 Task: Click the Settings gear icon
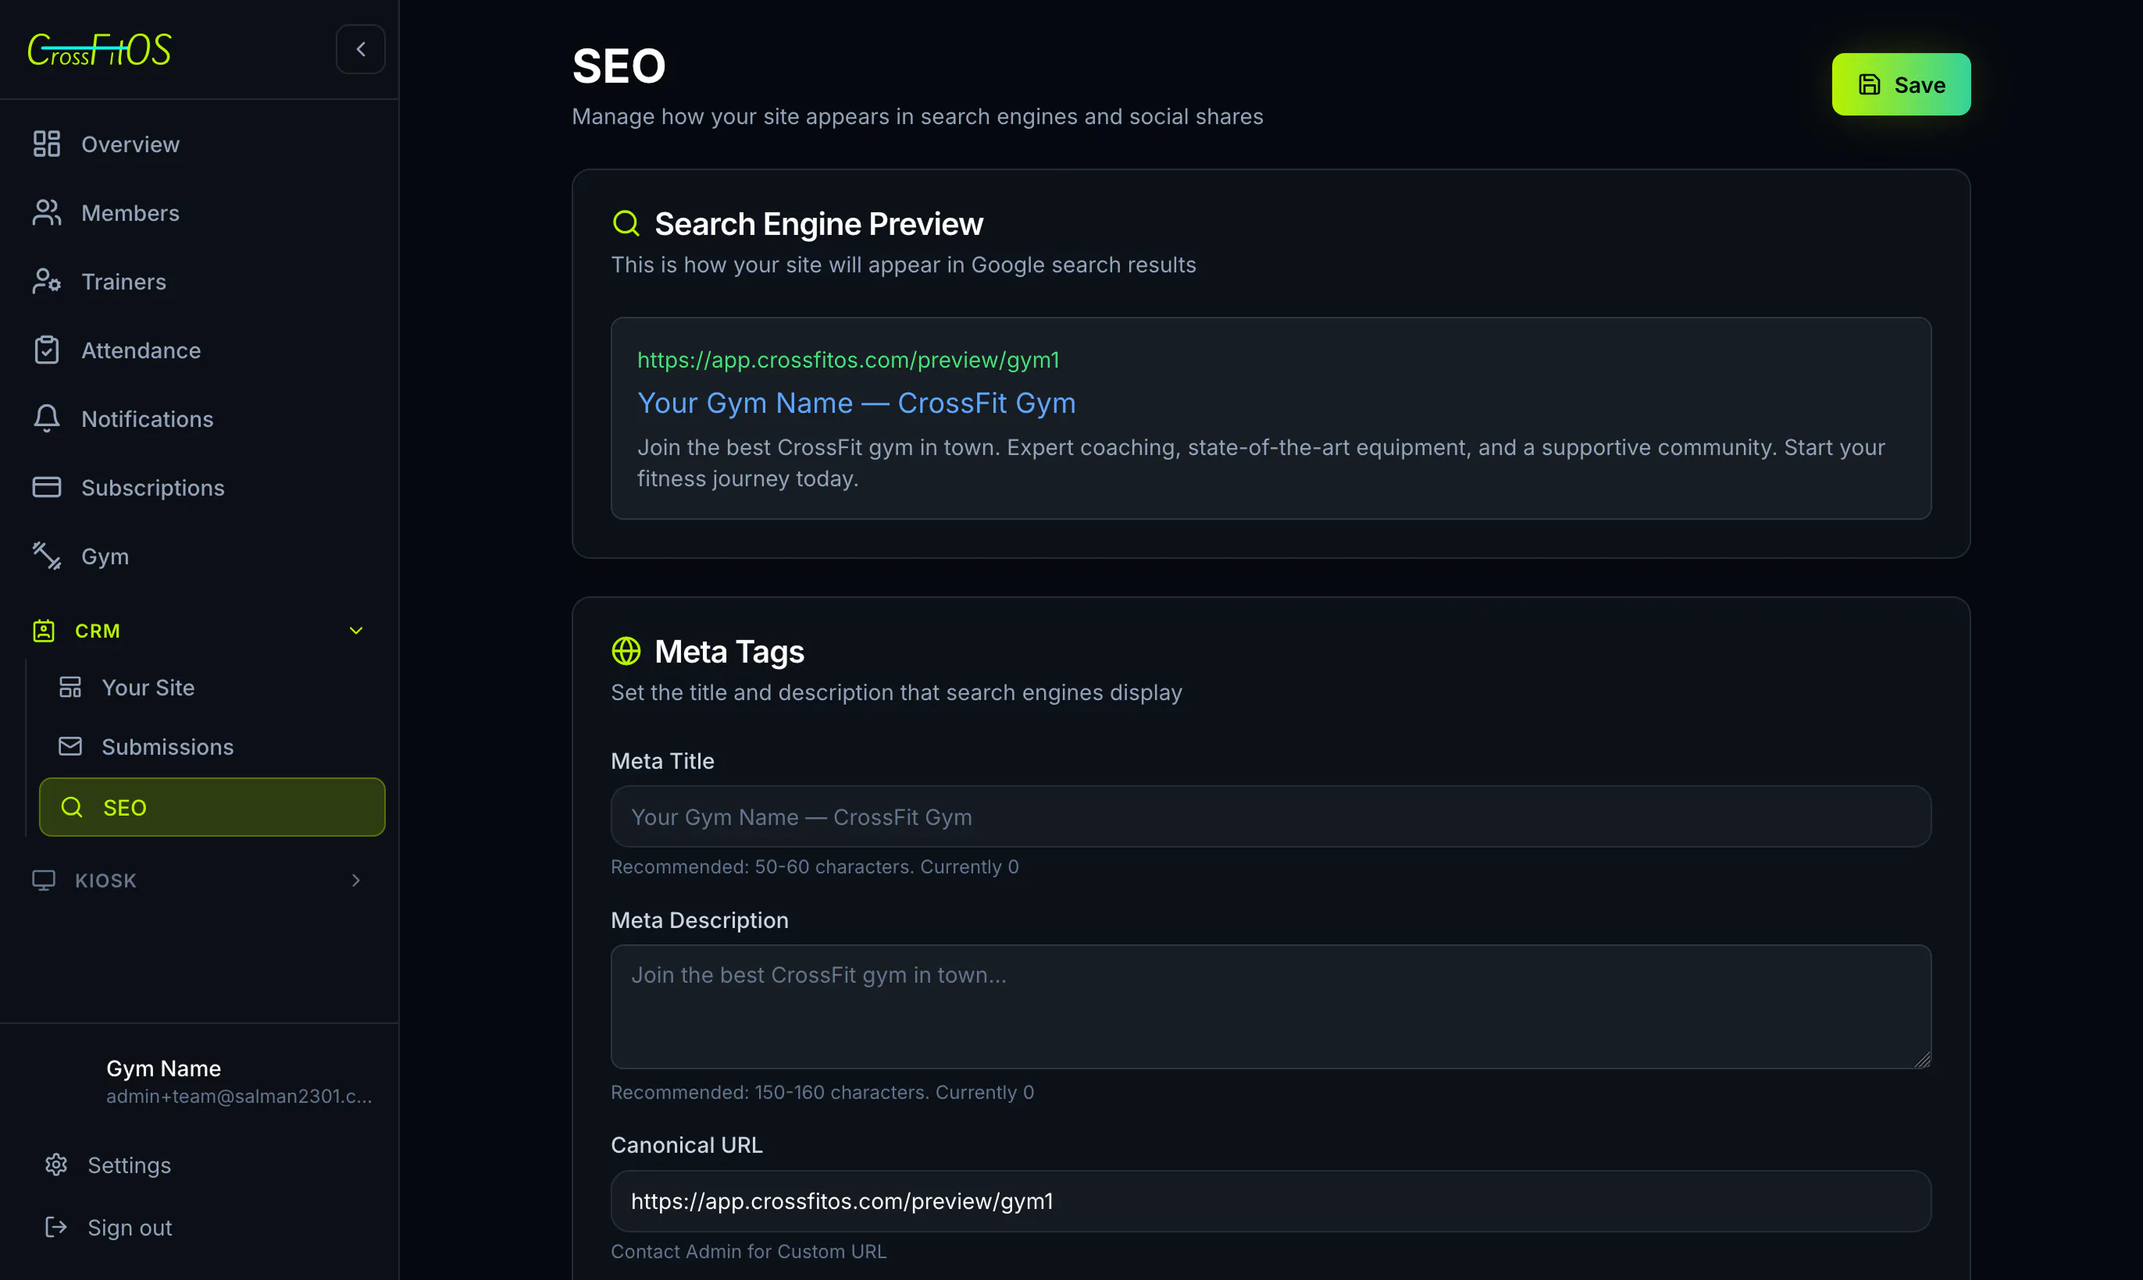point(56,1164)
